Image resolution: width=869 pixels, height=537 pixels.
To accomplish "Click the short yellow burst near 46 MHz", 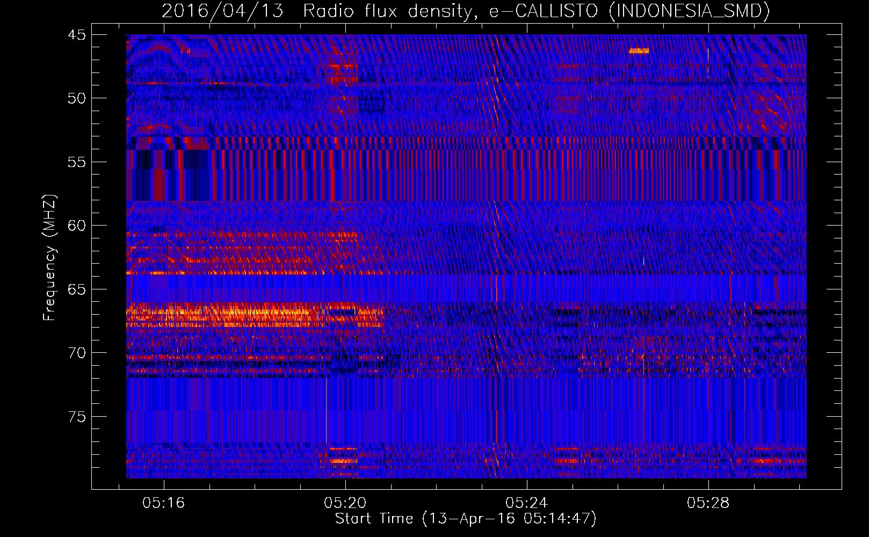I will coord(639,51).
